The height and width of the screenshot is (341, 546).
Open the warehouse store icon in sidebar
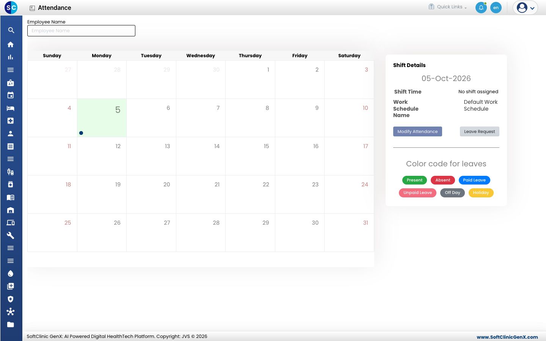click(x=11, y=210)
